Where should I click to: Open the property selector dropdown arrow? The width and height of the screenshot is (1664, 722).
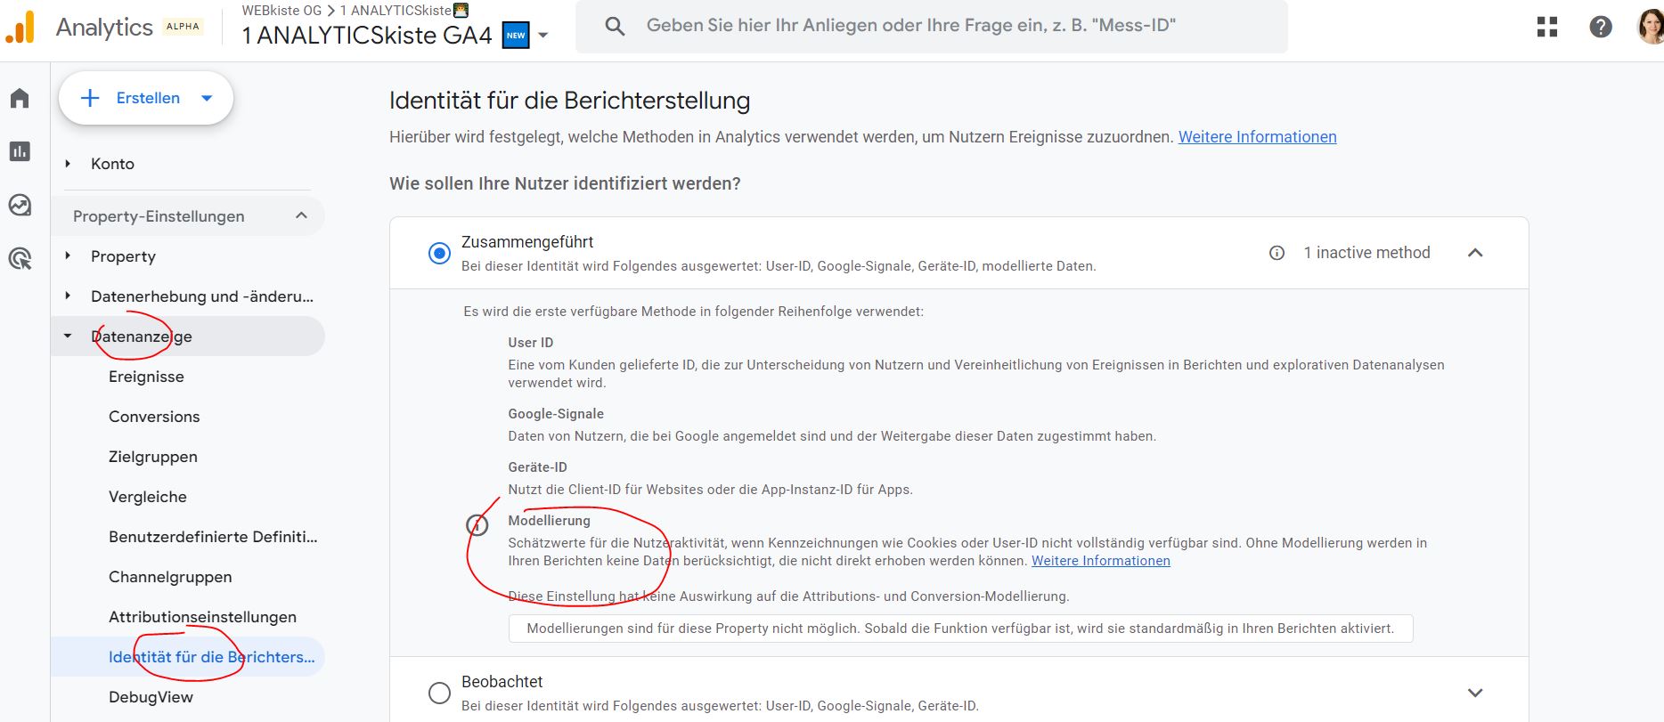543,36
